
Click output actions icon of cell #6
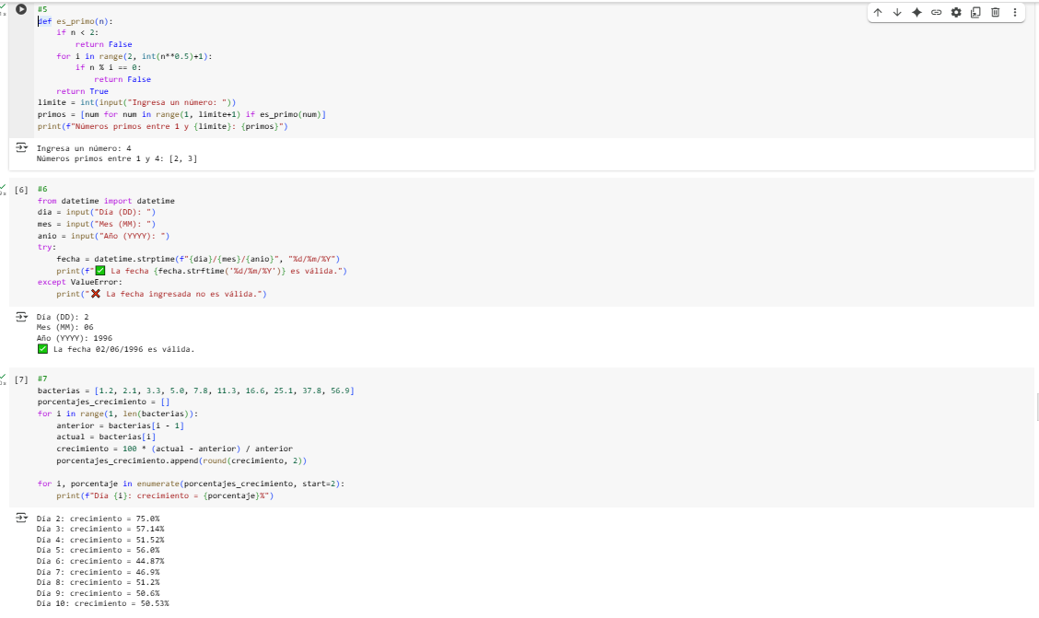[21, 317]
